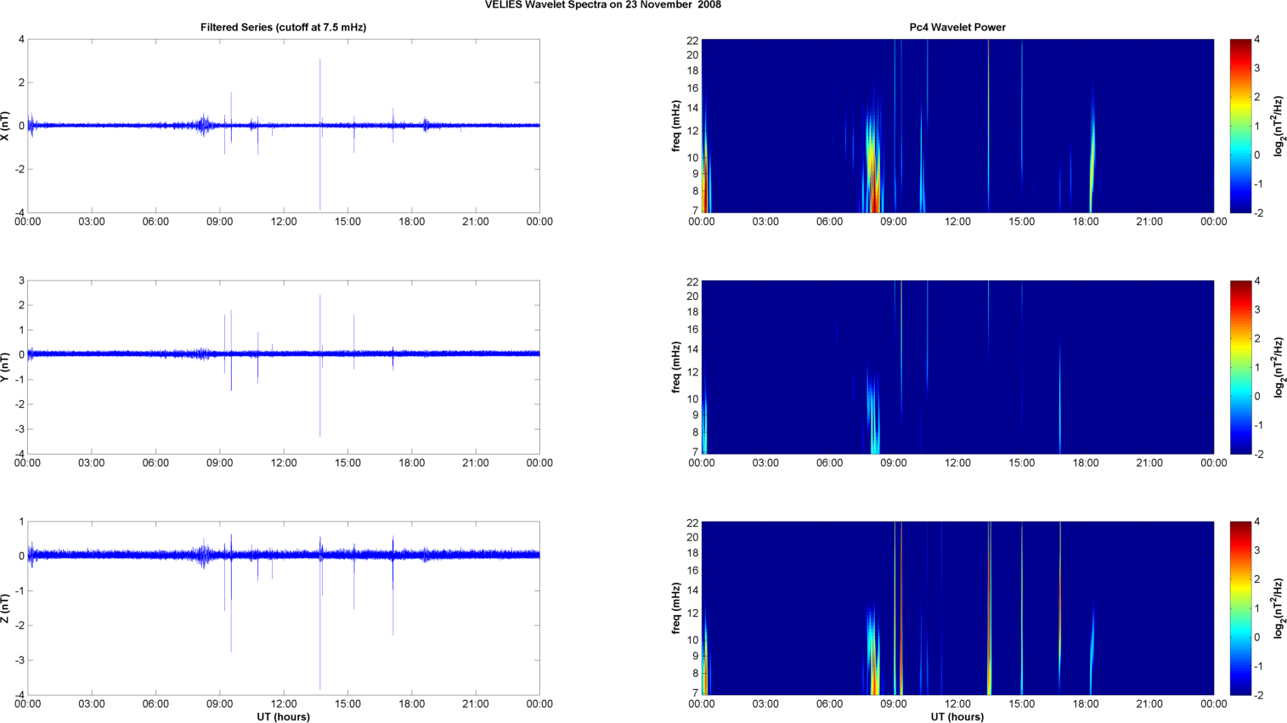
Task: Click the UT (hours) label under bottom spectrogram
Action: [x=957, y=717]
